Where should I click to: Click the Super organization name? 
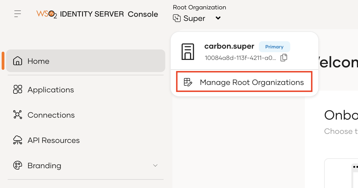pyautogui.click(x=194, y=18)
